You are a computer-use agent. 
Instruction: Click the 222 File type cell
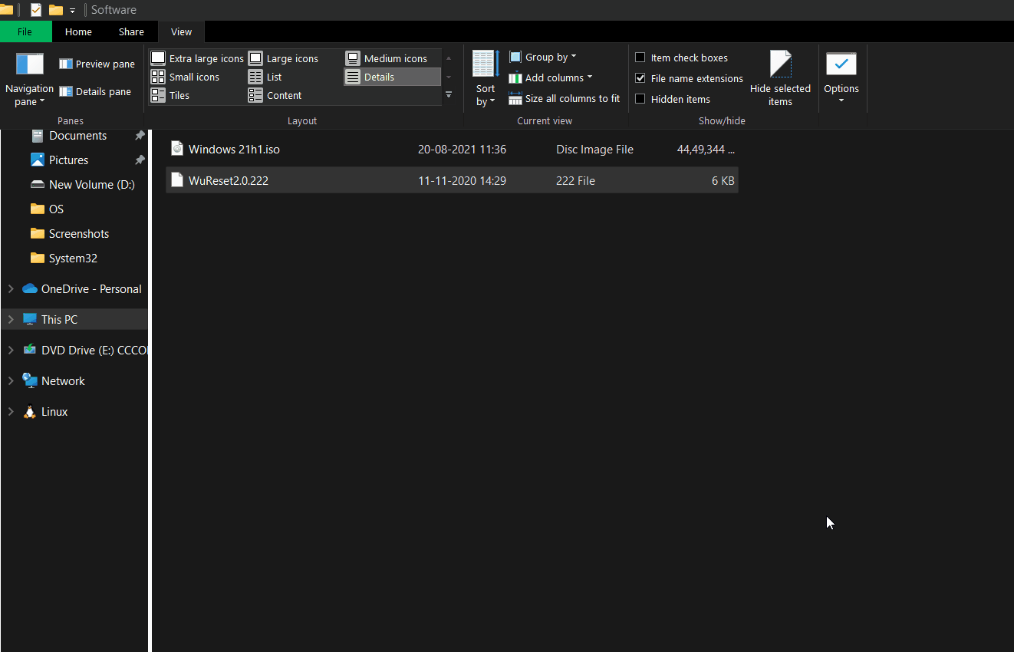coord(575,181)
